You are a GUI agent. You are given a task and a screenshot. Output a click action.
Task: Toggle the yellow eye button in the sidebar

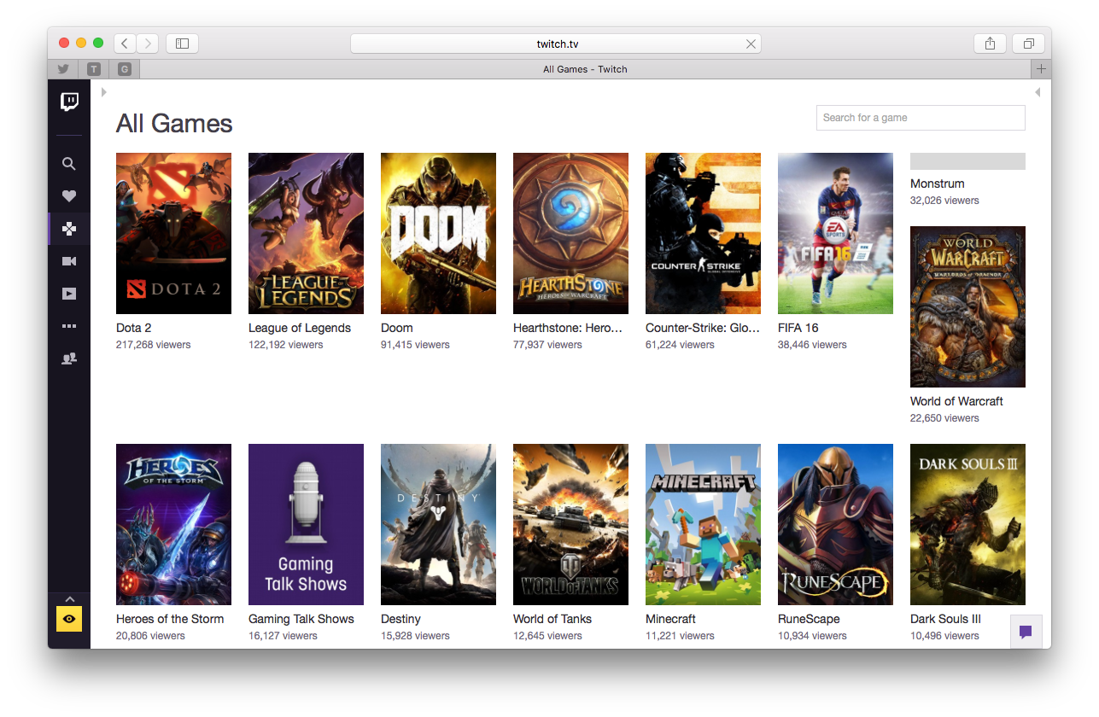coord(69,619)
